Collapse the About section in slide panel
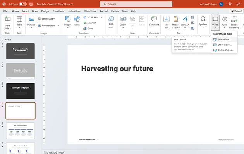244x154 pixels. click(2, 40)
